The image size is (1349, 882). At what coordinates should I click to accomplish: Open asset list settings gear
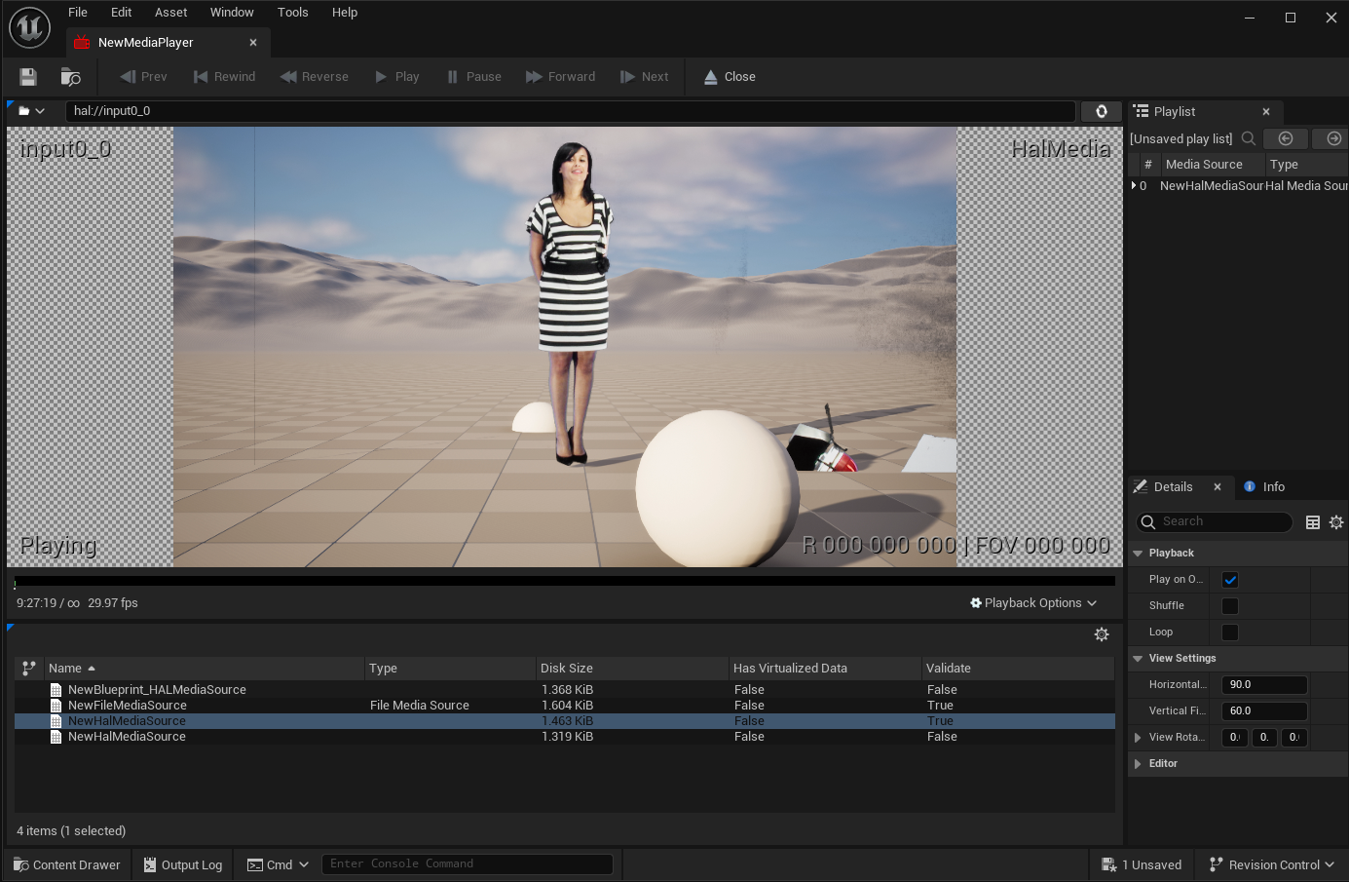click(1102, 634)
